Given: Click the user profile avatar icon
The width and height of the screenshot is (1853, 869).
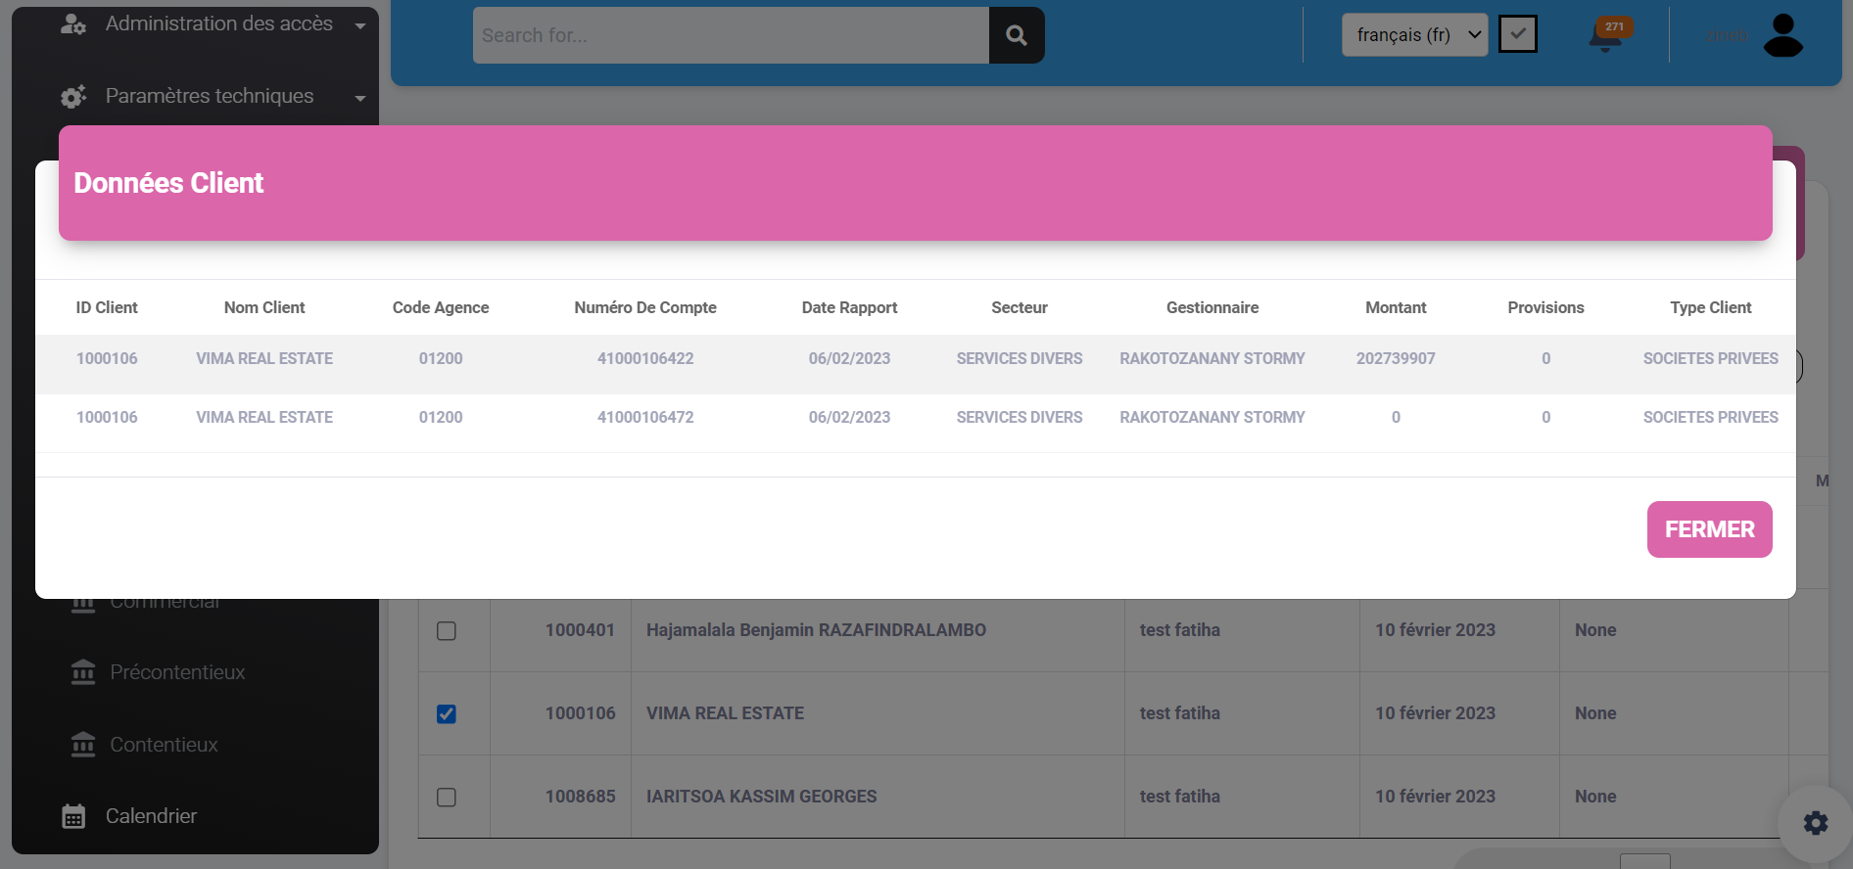Looking at the screenshot, I should coord(1782,35).
